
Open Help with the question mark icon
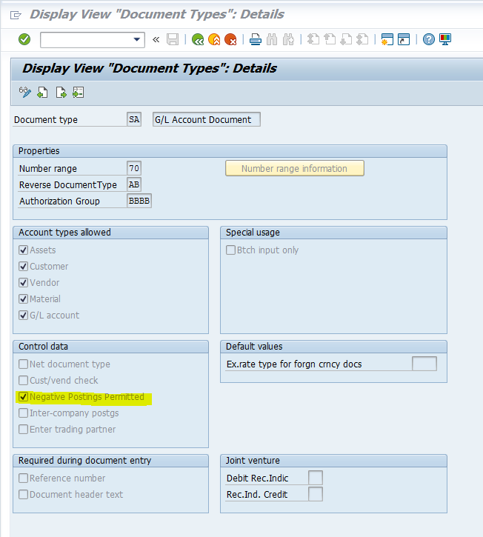coord(428,40)
